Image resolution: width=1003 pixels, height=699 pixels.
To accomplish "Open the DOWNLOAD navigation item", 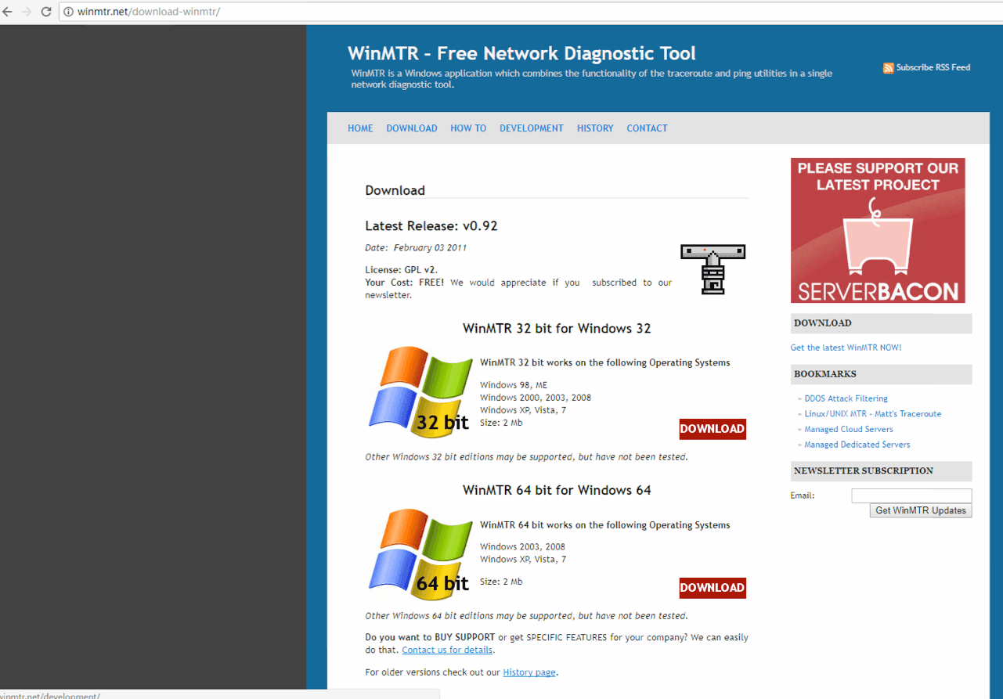I will pos(412,128).
